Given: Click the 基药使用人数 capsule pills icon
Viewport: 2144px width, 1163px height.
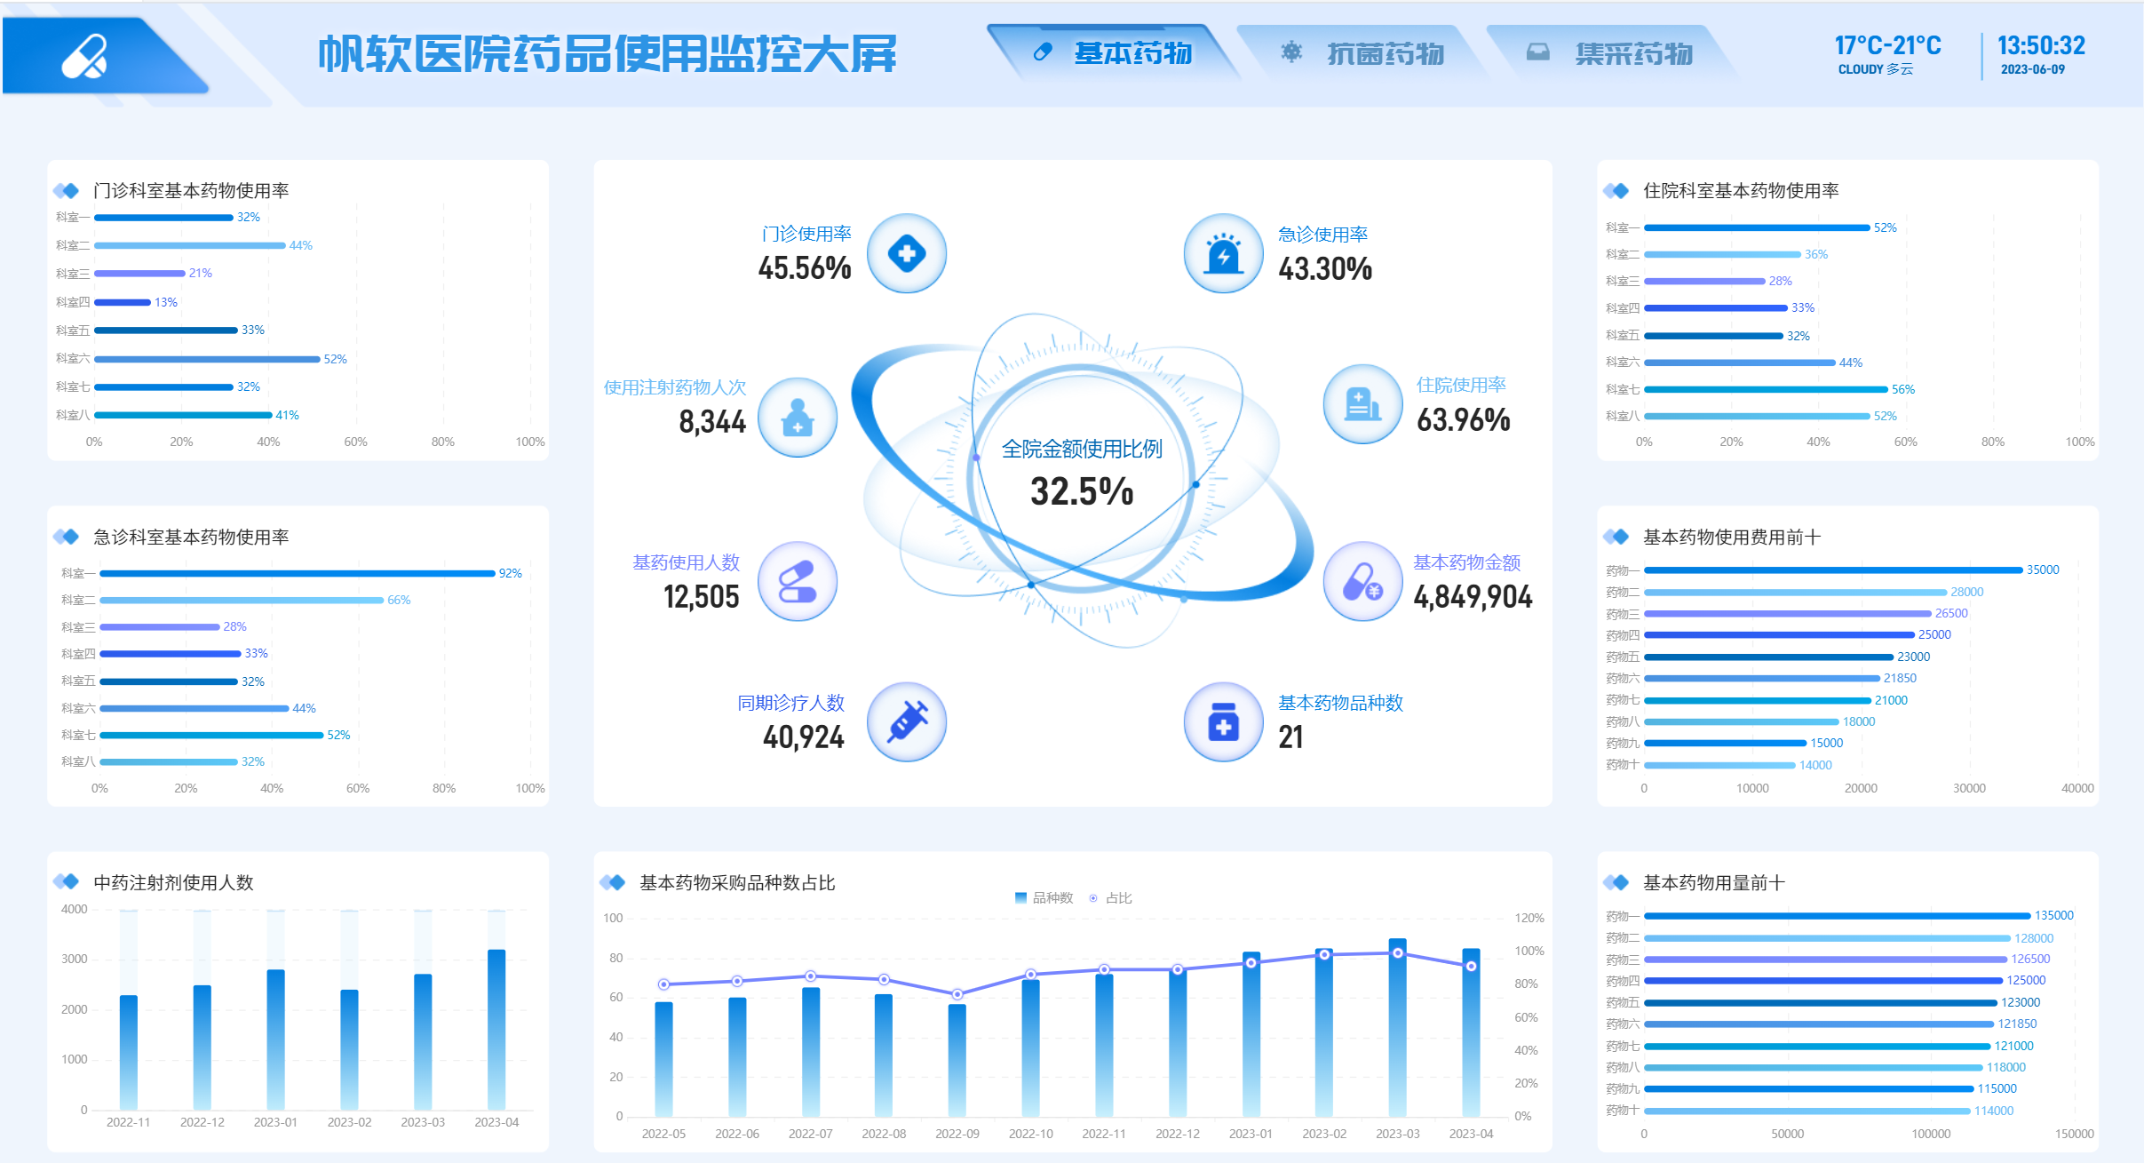Looking at the screenshot, I should [x=797, y=582].
